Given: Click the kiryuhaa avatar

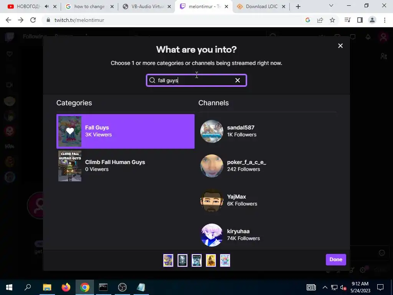Looking at the screenshot, I should point(212,235).
